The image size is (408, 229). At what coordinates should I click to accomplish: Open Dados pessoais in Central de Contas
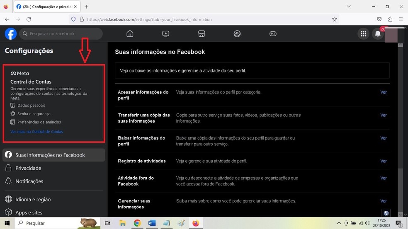[31, 105]
